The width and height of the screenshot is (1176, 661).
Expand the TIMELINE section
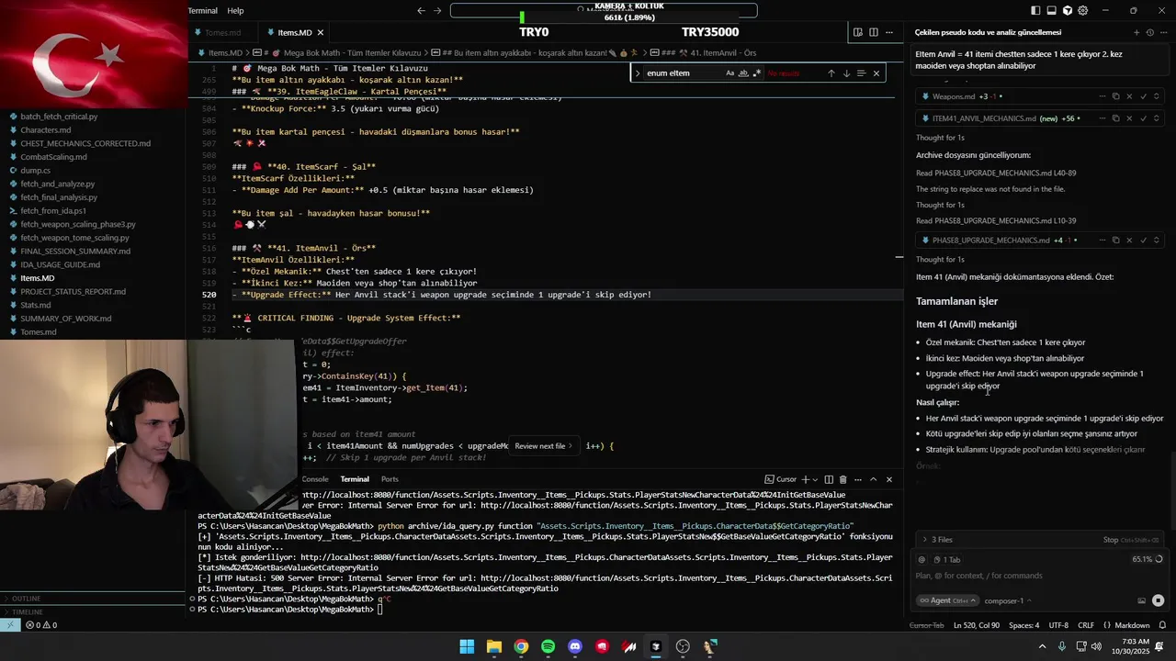pyautogui.click(x=27, y=611)
